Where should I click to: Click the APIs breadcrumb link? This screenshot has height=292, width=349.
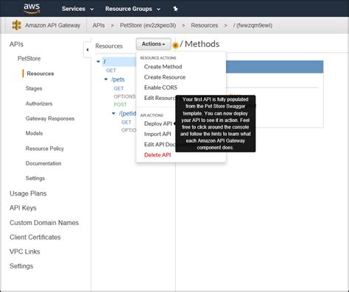pos(99,26)
